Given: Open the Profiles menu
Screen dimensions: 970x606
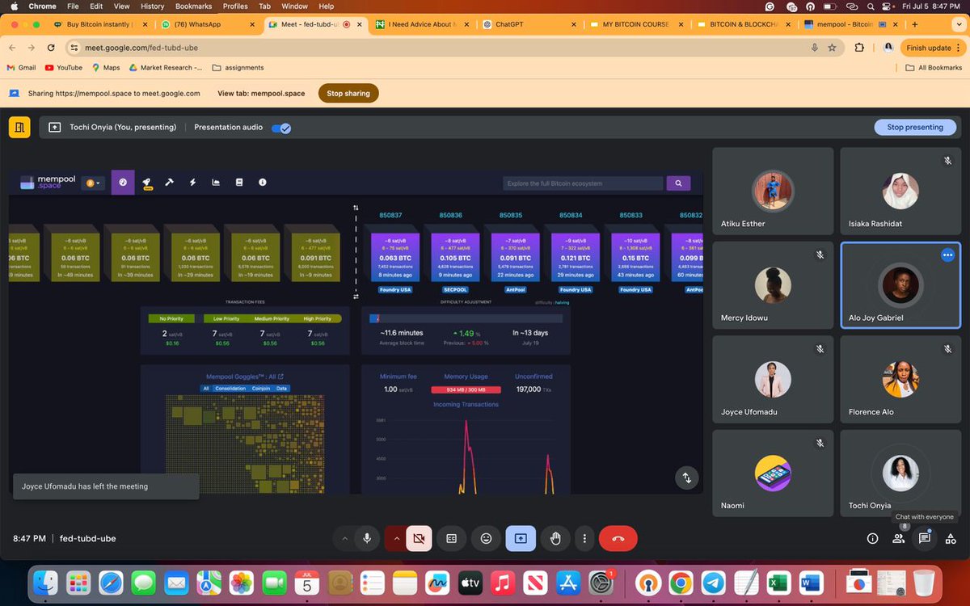Looking at the screenshot, I should (235, 6).
